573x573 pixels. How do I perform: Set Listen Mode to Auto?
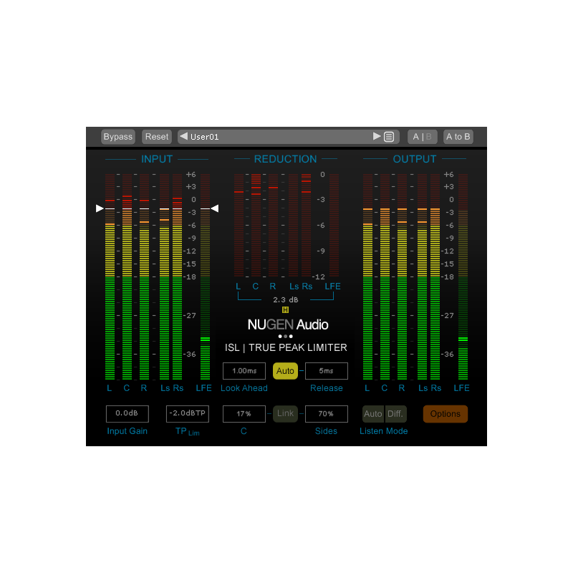coord(373,414)
